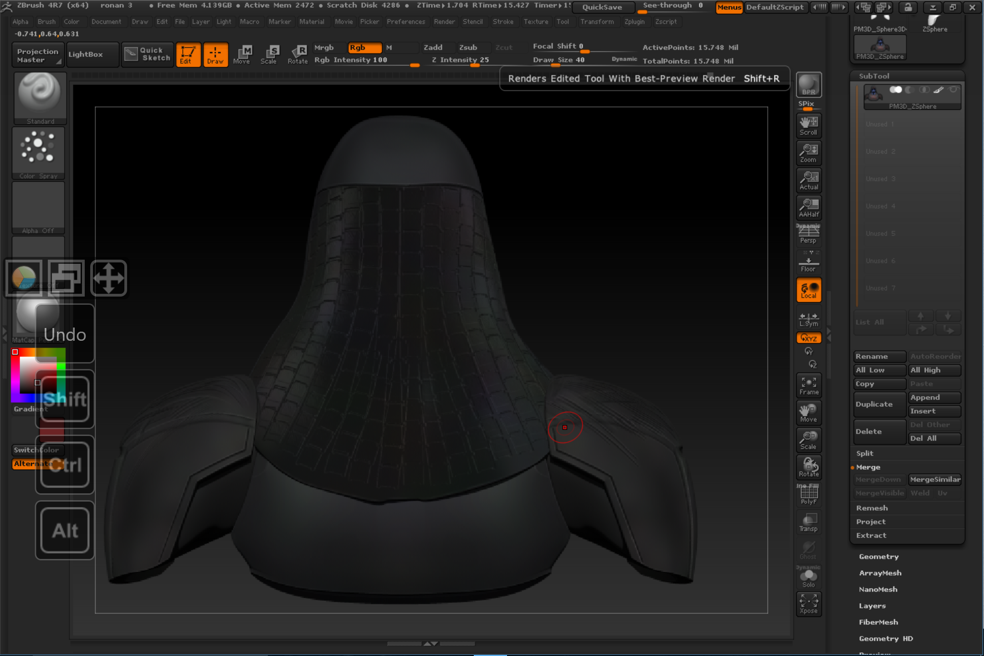This screenshot has width=984, height=656.
Task: Select the Scroll canvas tool
Action: tap(809, 126)
